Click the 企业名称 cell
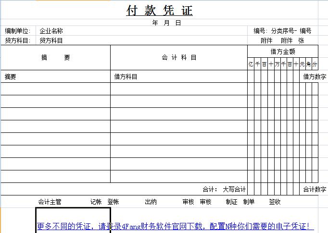328x233 pixels. pos(51,31)
